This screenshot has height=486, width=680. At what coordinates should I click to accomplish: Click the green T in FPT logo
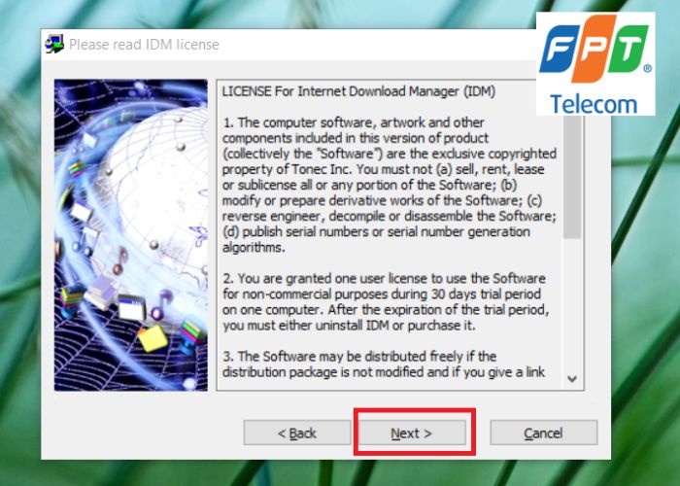pyautogui.click(x=629, y=48)
